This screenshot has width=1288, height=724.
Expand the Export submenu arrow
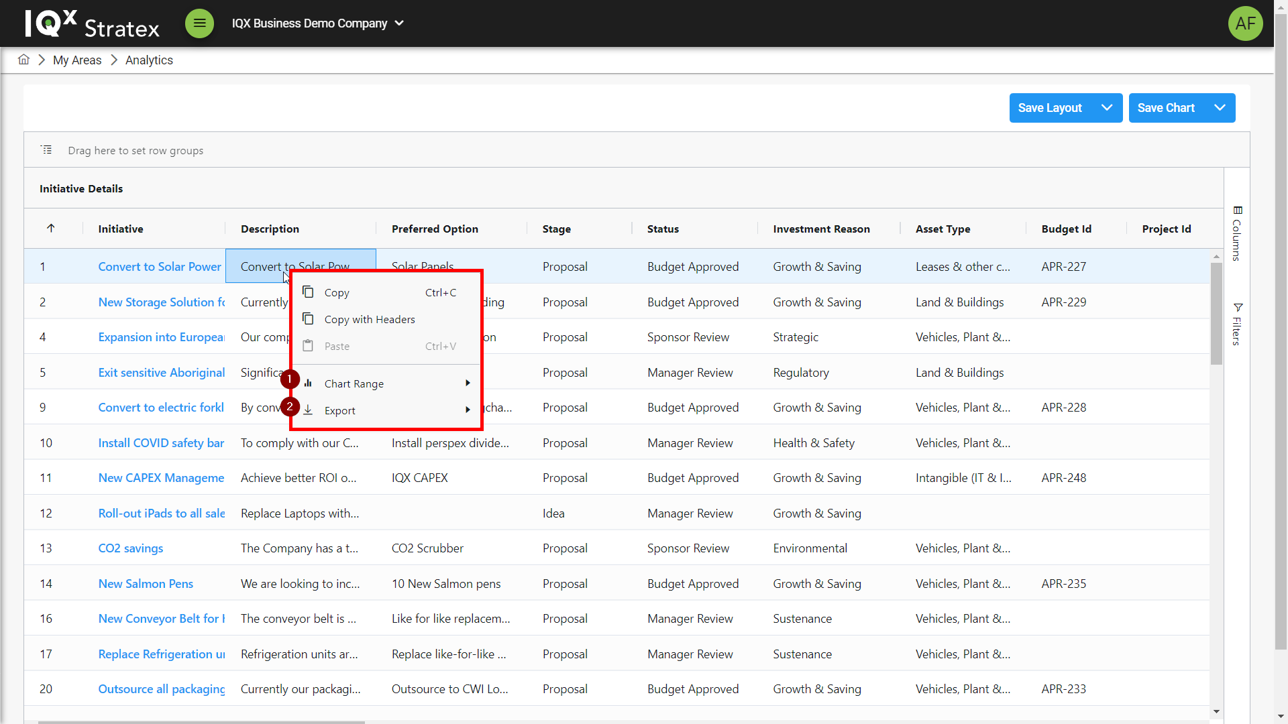[468, 410]
